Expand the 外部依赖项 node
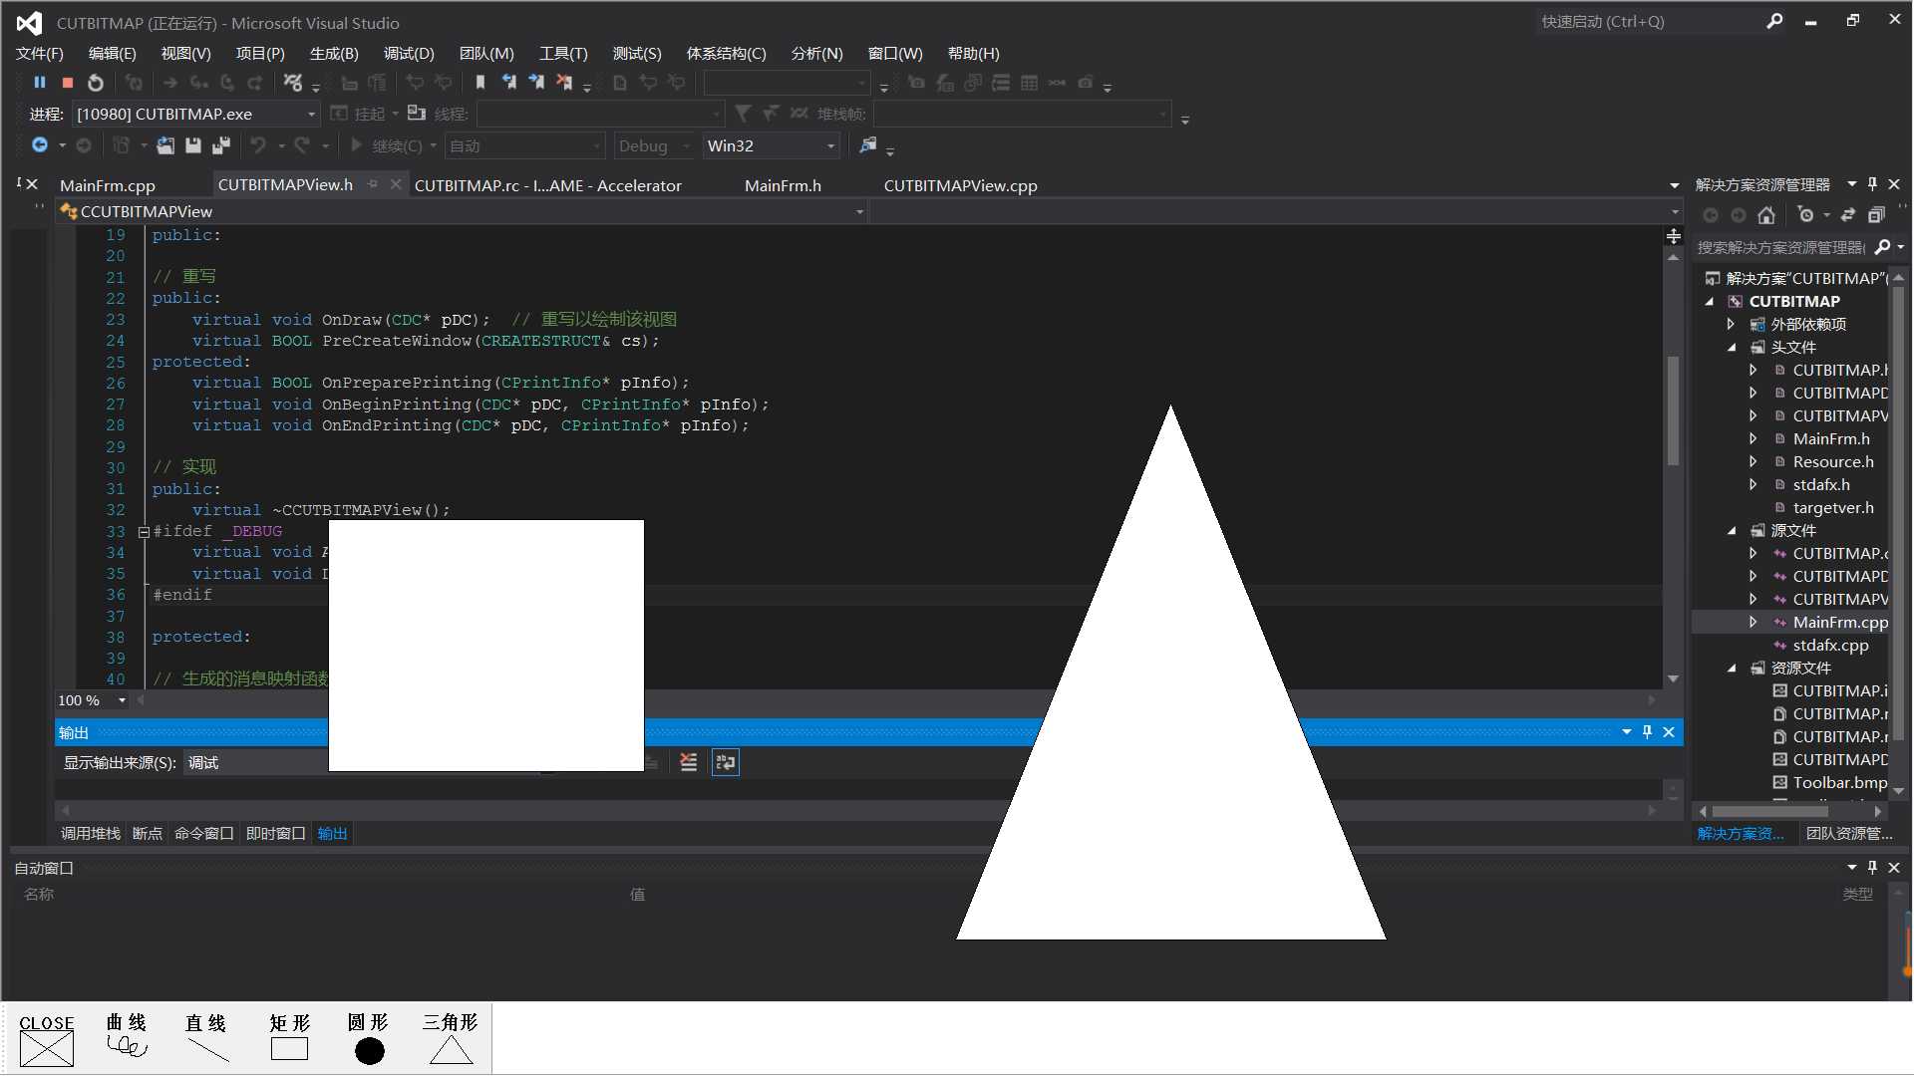 coord(1732,324)
